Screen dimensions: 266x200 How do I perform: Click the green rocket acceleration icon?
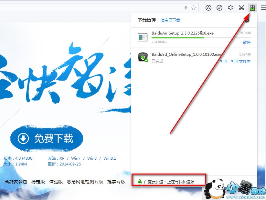click(x=140, y=182)
